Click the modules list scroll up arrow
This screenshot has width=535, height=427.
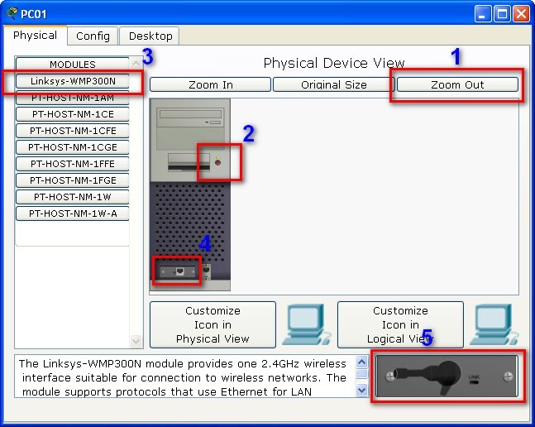coord(136,63)
